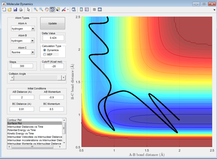Screen dimensions: 217x159
Task: Click the Collision Angle slider right arrow
Action: [x=64, y=78]
